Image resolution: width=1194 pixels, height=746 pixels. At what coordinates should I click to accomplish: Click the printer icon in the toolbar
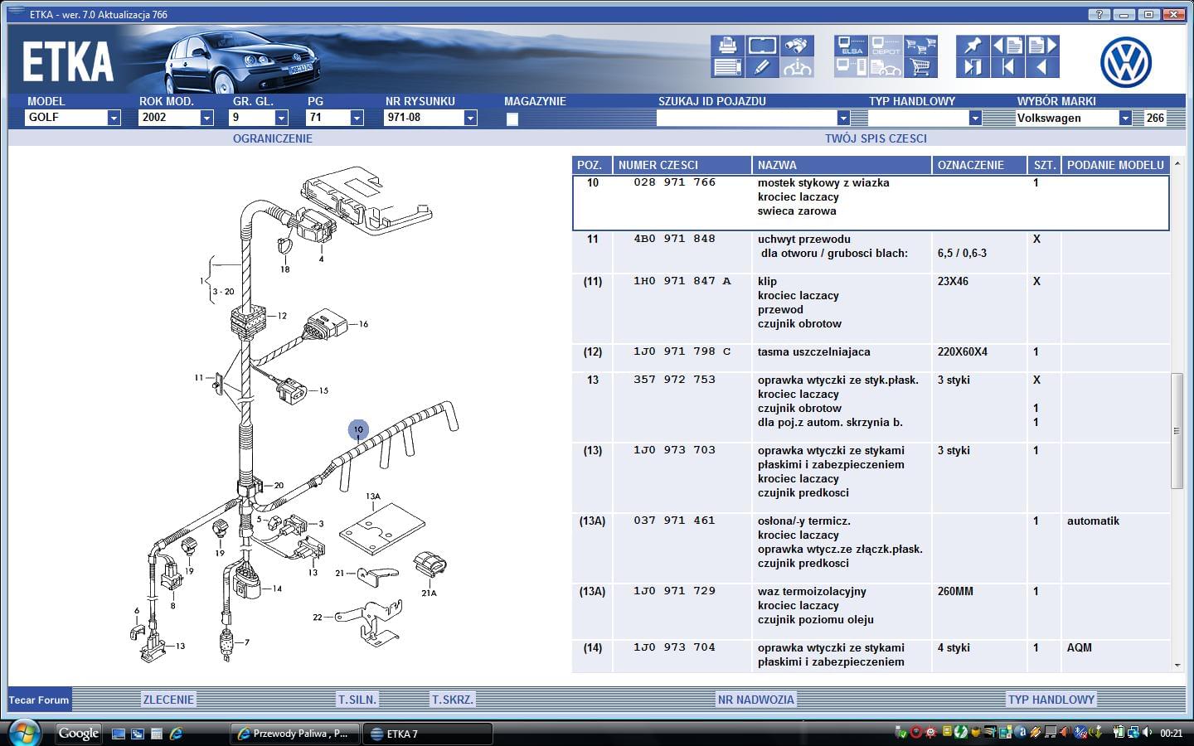pos(727,46)
